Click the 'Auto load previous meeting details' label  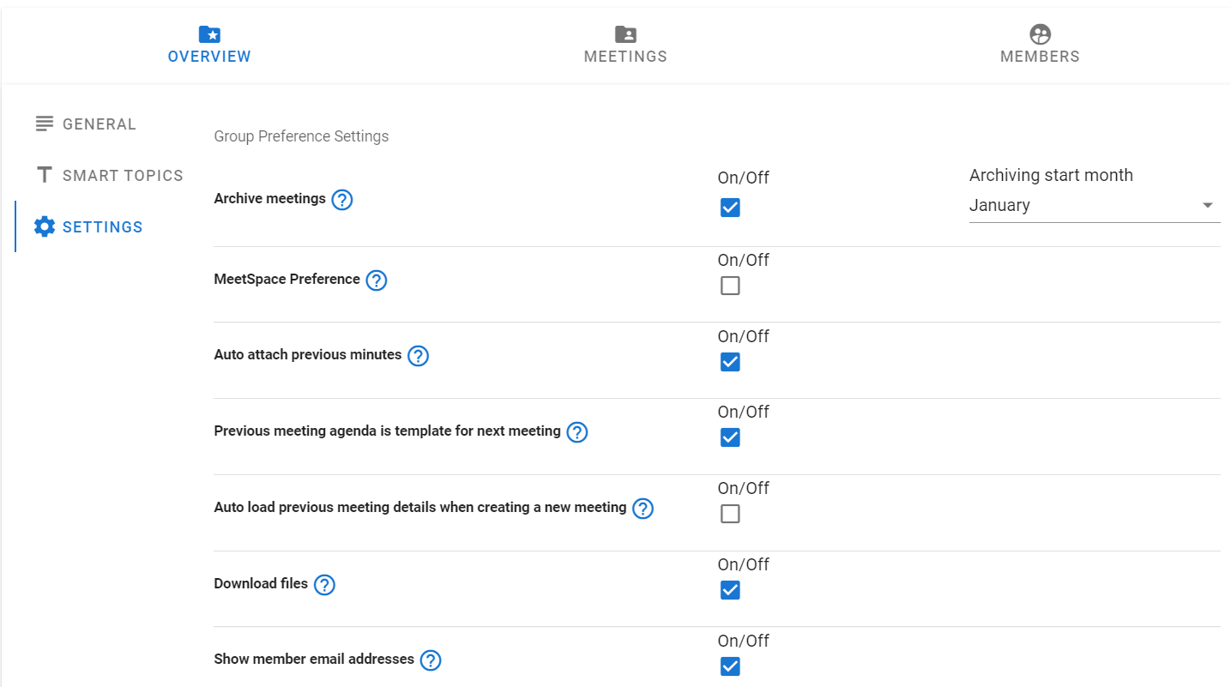point(420,508)
